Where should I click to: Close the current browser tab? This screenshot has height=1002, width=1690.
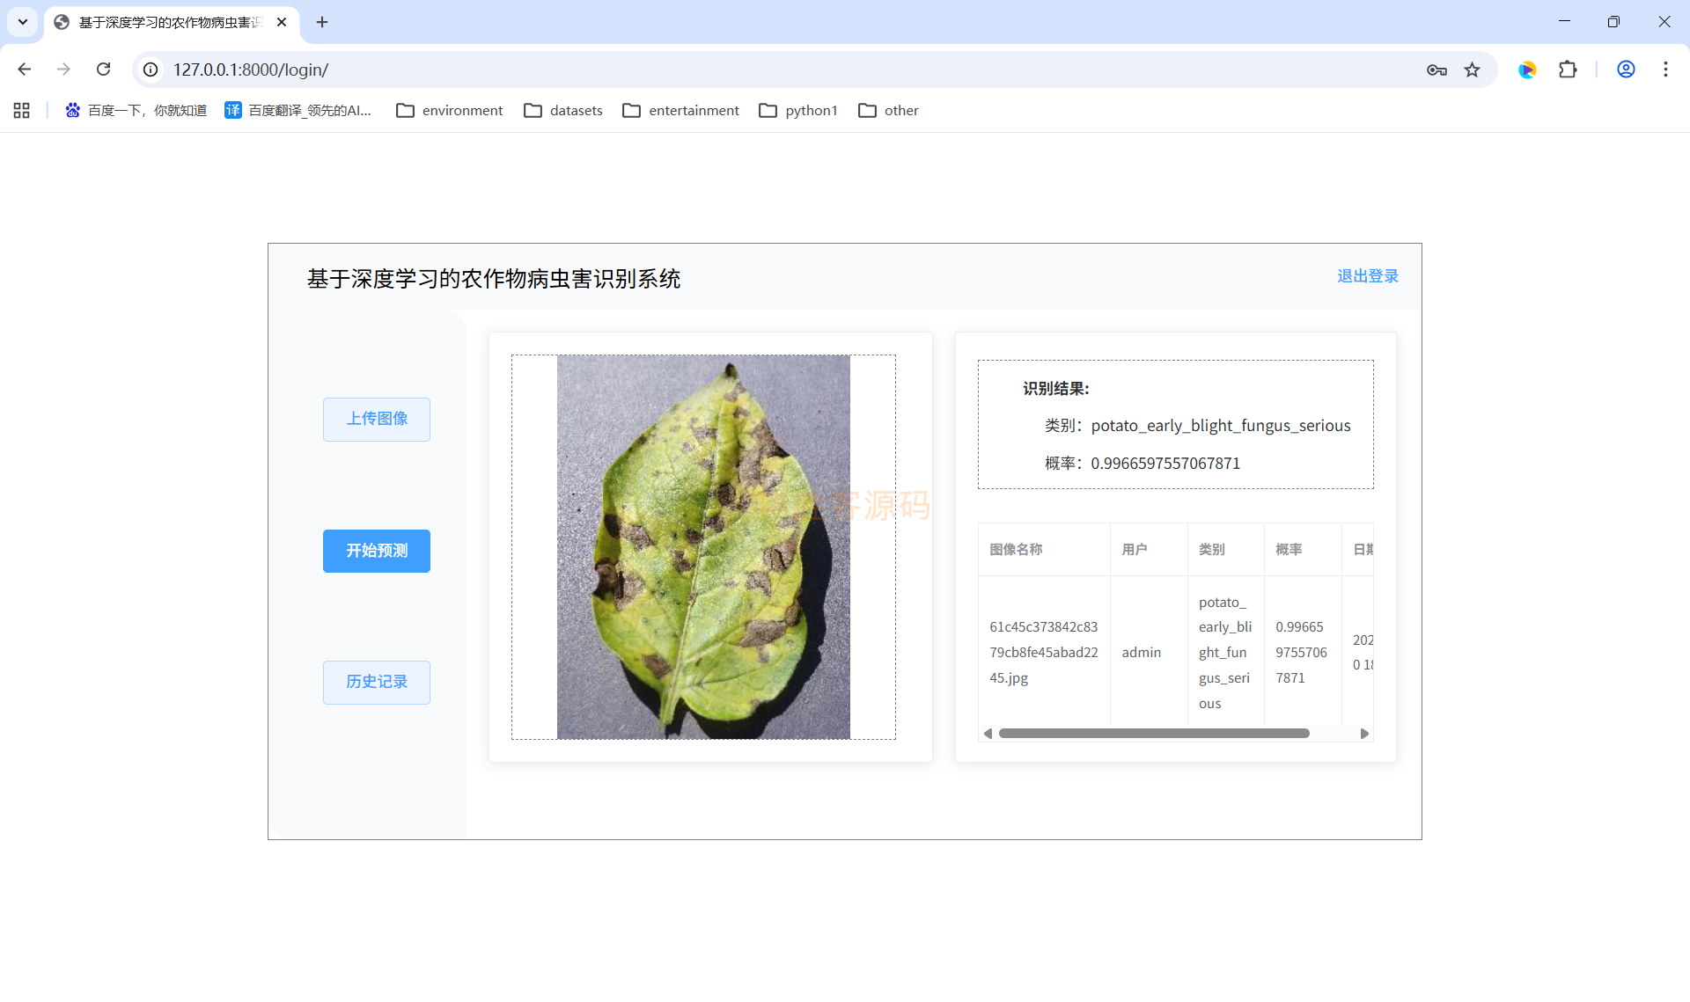(x=282, y=22)
